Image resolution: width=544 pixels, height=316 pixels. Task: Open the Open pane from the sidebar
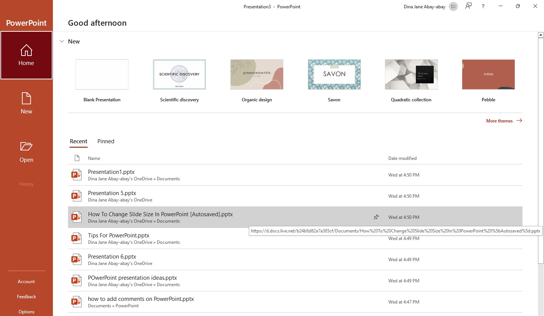(26, 151)
